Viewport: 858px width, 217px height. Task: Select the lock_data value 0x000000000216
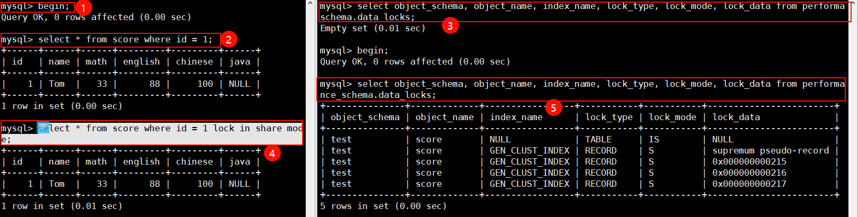click(x=749, y=173)
